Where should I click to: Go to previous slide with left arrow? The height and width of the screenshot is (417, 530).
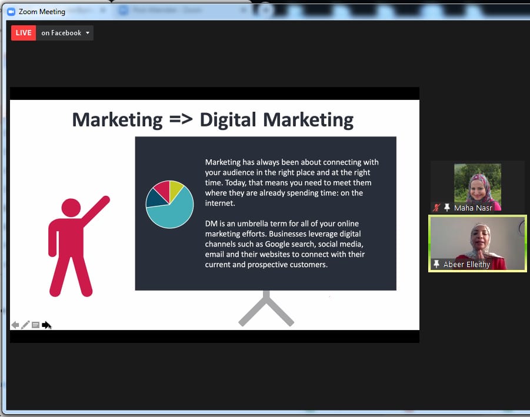pyautogui.click(x=15, y=325)
